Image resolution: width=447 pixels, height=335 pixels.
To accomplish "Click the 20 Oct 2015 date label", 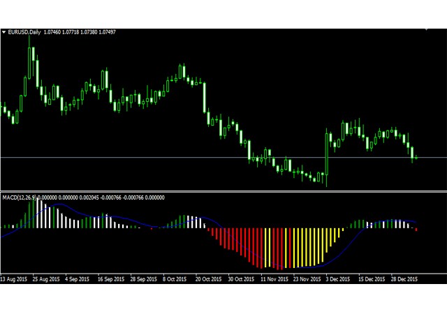I will pyautogui.click(x=208, y=279).
